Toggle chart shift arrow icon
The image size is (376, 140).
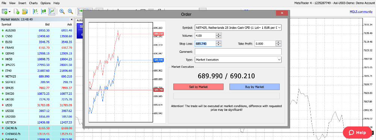[x=80, y=11]
